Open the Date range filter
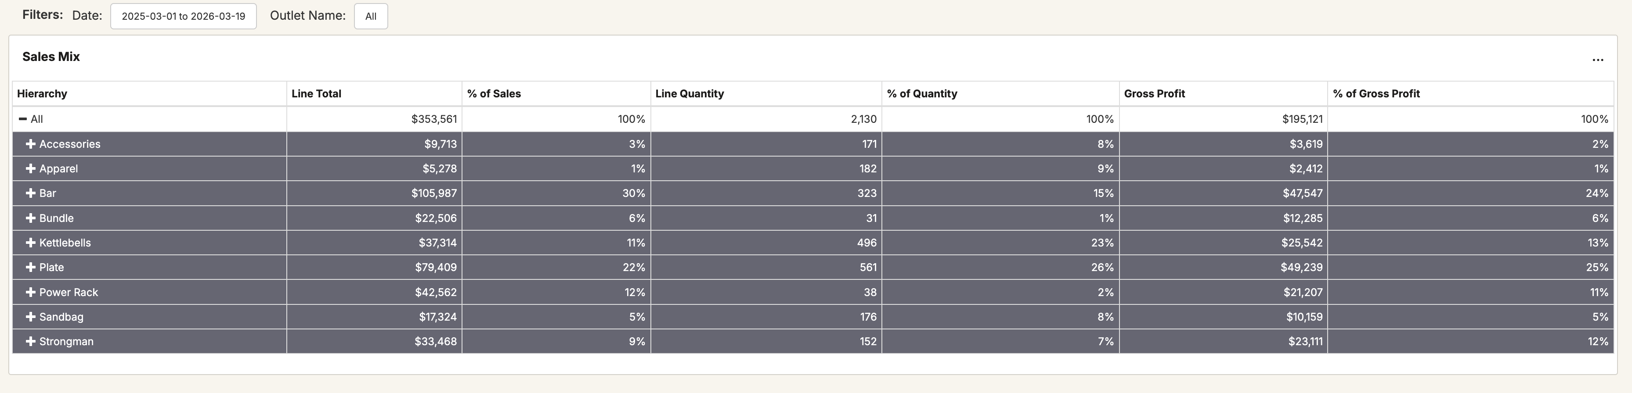 (x=183, y=17)
